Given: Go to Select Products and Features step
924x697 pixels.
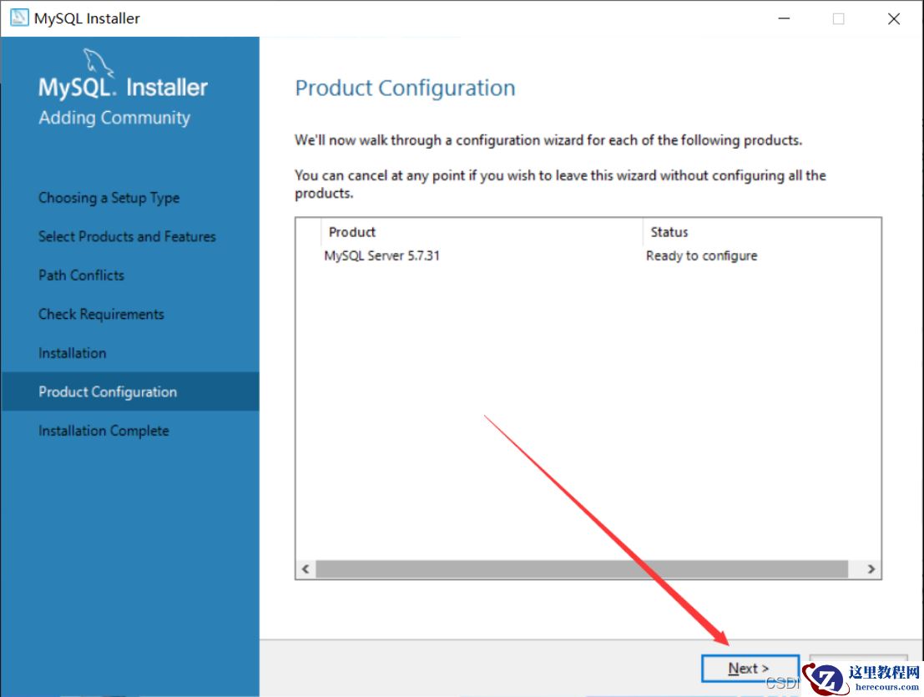Looking at the screenshot, I should point(127,236).
